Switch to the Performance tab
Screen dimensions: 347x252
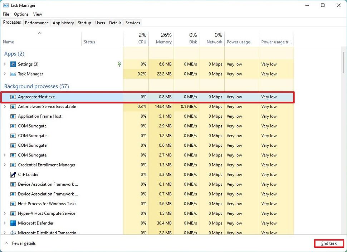tap(36, 23)
